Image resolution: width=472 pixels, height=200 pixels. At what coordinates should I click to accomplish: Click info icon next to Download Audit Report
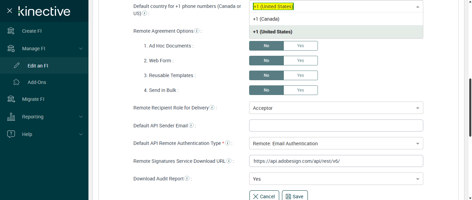(187, 178)
